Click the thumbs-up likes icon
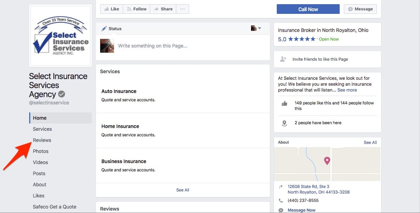The height and width of the screenshot is (213, 420). pyautogui.click(x=284, y=103)
